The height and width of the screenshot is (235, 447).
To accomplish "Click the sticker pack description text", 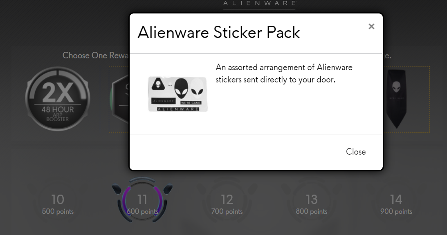I will tap(284, 73).
